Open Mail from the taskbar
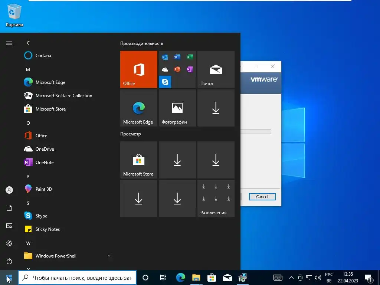 tap(227, 278)
